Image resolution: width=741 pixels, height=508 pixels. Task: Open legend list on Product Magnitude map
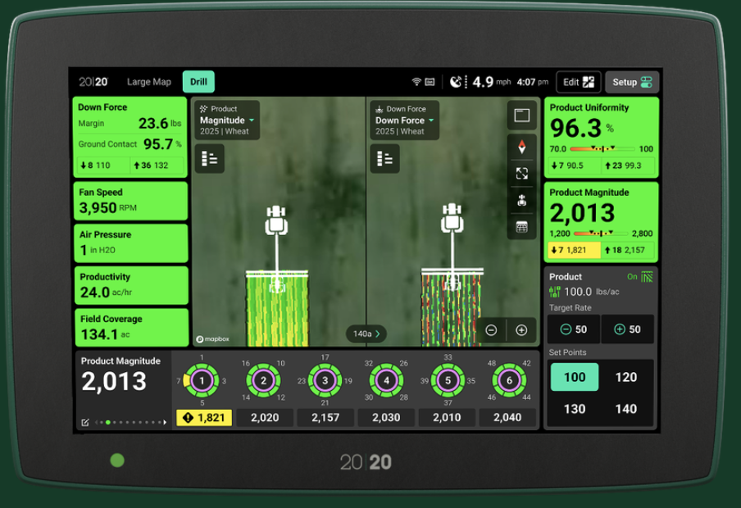click(x=209, y=158)
